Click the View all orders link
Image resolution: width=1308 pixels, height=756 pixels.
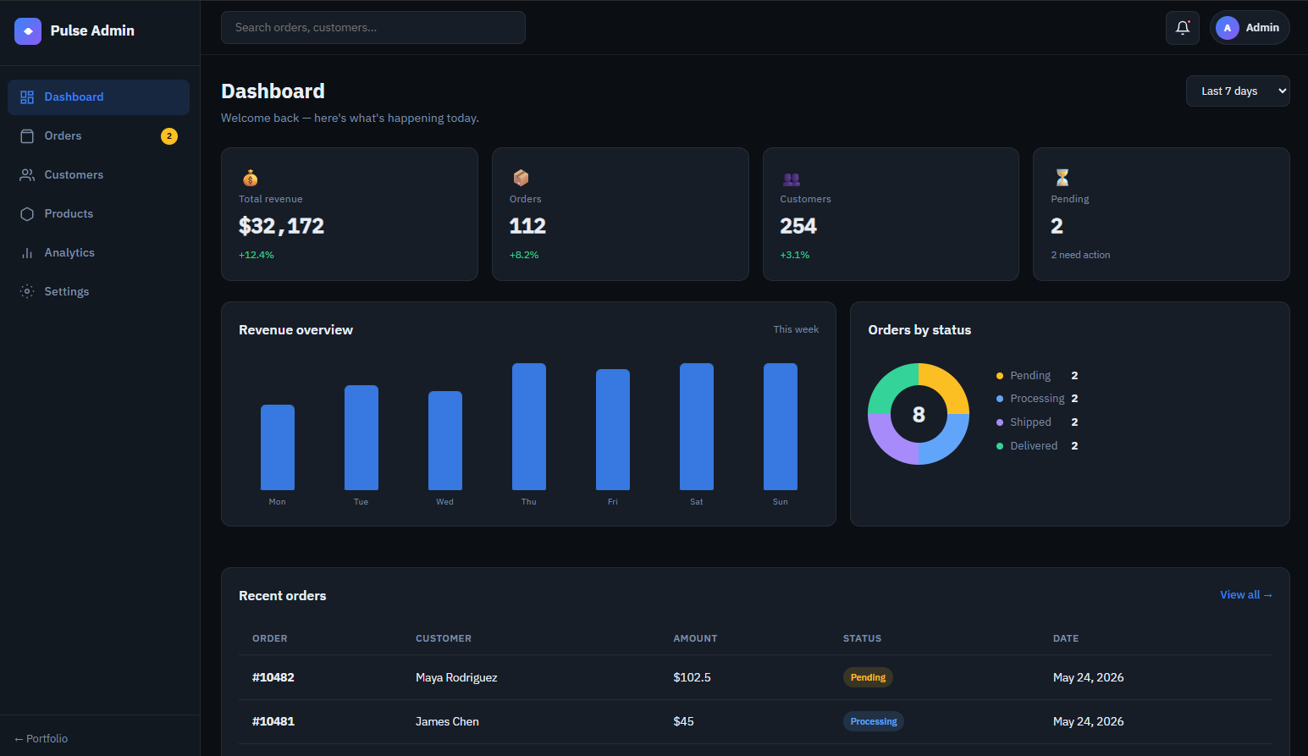pos(1246,595)
